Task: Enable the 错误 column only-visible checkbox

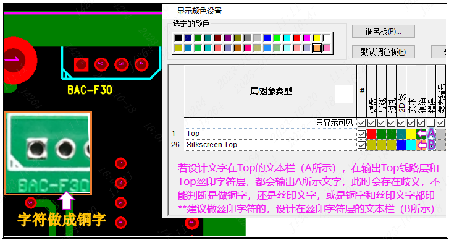Action: [x=430, y=122]
